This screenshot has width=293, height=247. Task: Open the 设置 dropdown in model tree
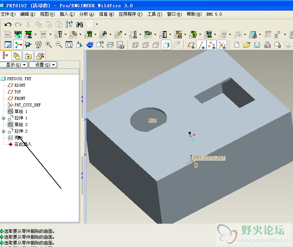coord(43,65)
